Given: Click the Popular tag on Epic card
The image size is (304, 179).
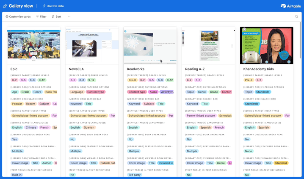Looking at the screenshot, I should point(17,104).
